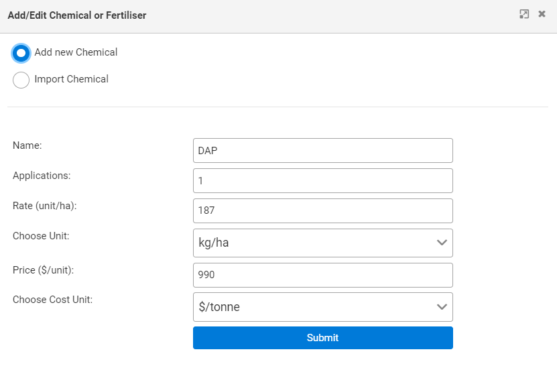Screen dimensions: 557x366
Task: Focus the Name field containing DAP
Action: tap(322, 151)
